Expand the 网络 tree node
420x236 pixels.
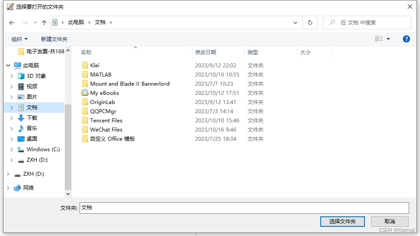pyautogui.click(x=8, y=188)
